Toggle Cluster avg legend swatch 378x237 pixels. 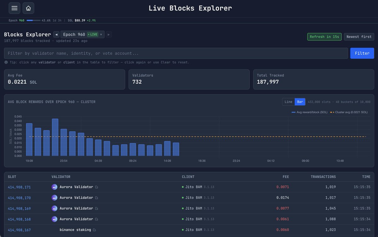pos(332,112)
